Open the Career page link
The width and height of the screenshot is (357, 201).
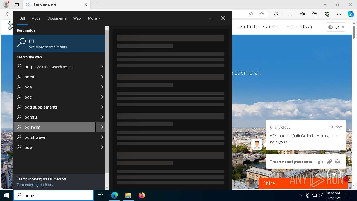coord(270,27)
